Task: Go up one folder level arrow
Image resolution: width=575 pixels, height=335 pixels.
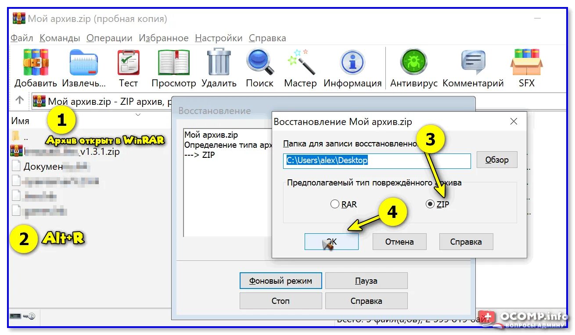Action: point(19,100)
